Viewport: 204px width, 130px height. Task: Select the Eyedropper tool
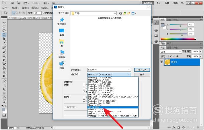tap(4, 43)
